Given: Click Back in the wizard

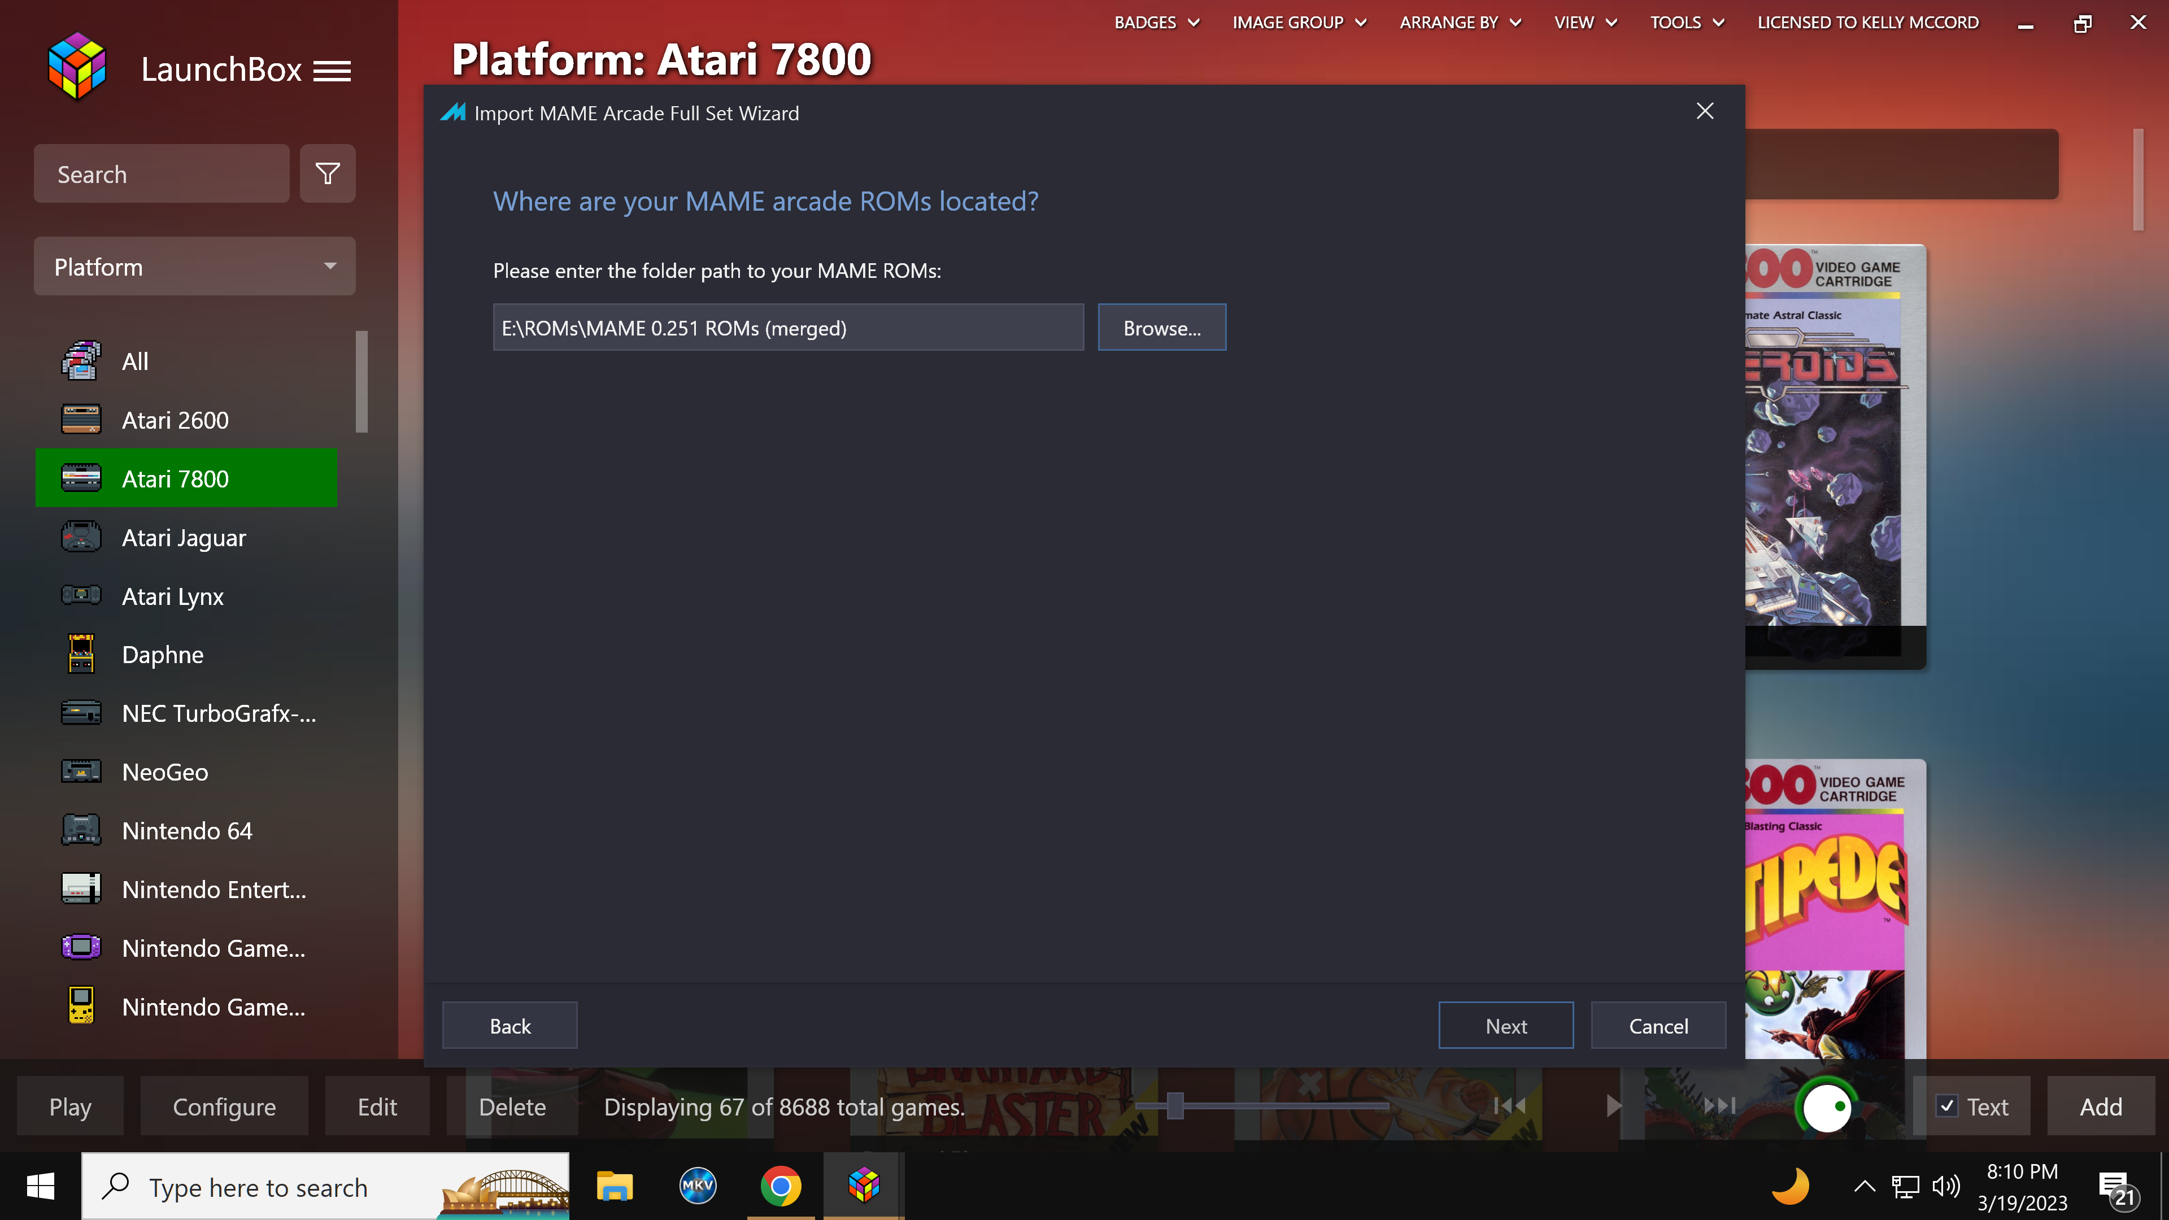Looking at the screenshot, I should point(509,1026).
